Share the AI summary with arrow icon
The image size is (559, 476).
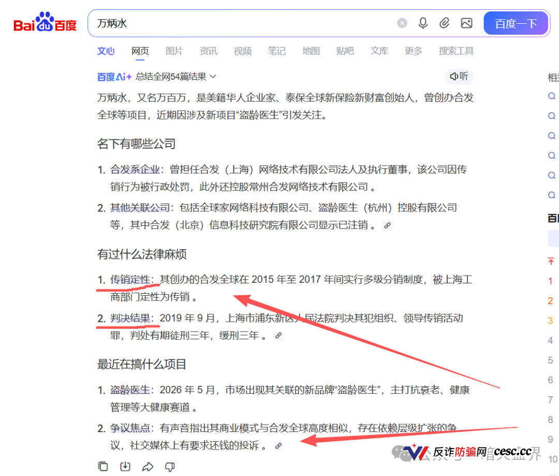[x=148, y=466]
